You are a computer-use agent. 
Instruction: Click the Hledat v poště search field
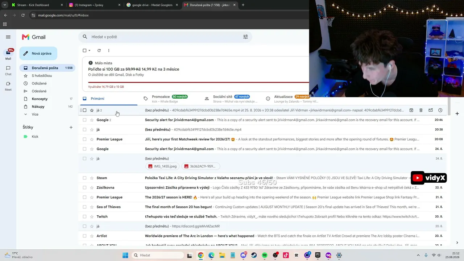point(165,37)
